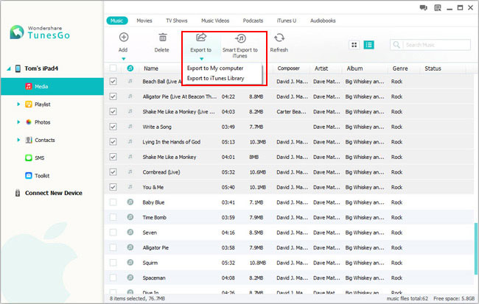Image resolution: width=479 pixels, height=304 pixels.
Task: Click the Add toolbar icon
Action: coord(123,38)
